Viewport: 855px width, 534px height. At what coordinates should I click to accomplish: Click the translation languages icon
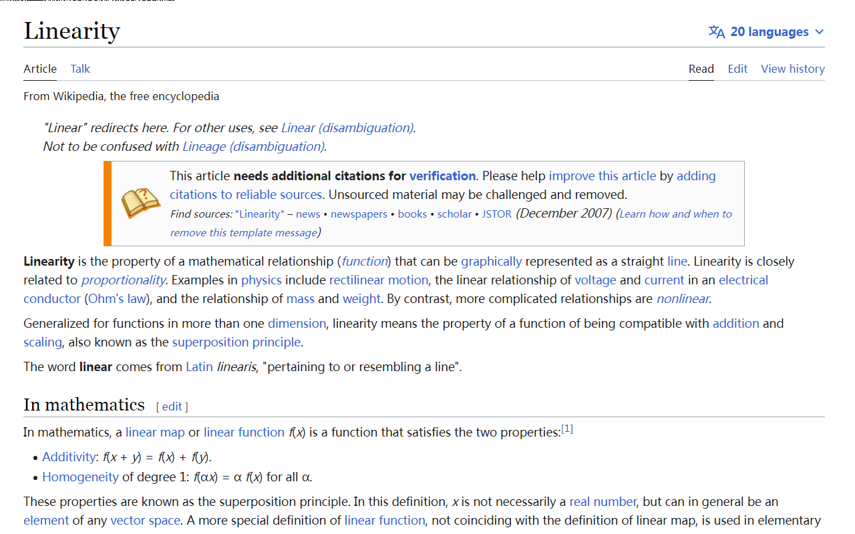pyautogui.click(x=717, y=32)
